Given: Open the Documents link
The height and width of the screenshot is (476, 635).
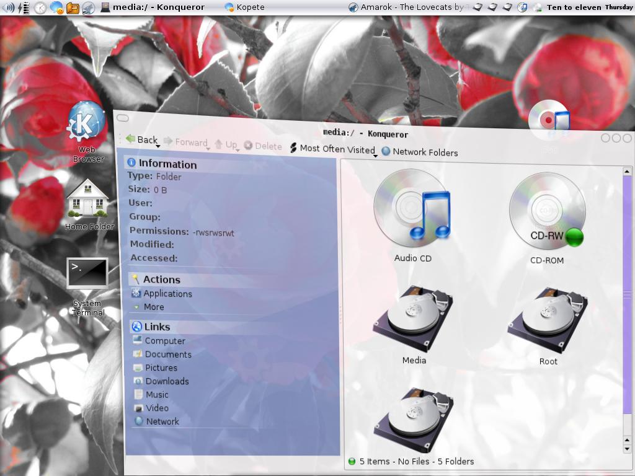Looking at the screenshot, I should (162, 354).
